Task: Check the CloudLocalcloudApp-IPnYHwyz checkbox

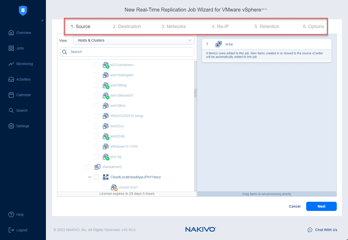Action: pyautogui.click(x=96, y=177)
